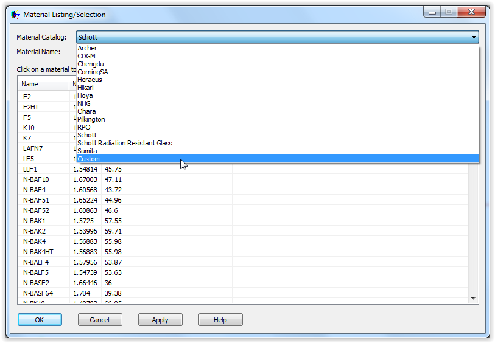This screenshot has width=495, height=343.
Task: Select the F2 material row
Action: [x=27, y=97]
